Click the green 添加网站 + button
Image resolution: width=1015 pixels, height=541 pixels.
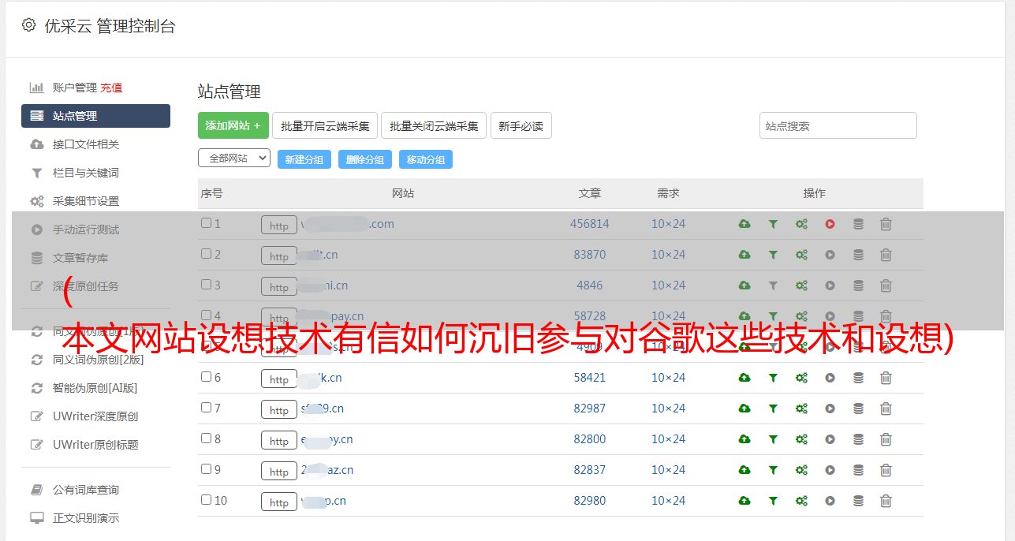tap(233, 125)
